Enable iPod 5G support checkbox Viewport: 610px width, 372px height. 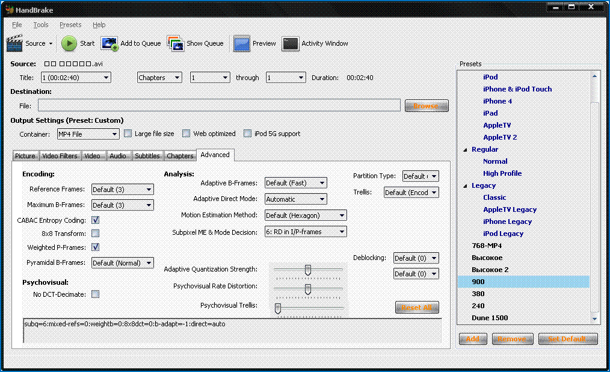247,134
